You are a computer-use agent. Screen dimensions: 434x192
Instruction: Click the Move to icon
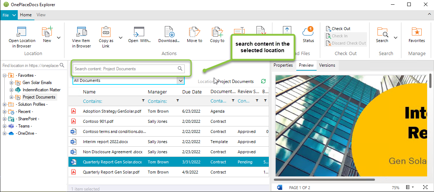tap(194, 32)
